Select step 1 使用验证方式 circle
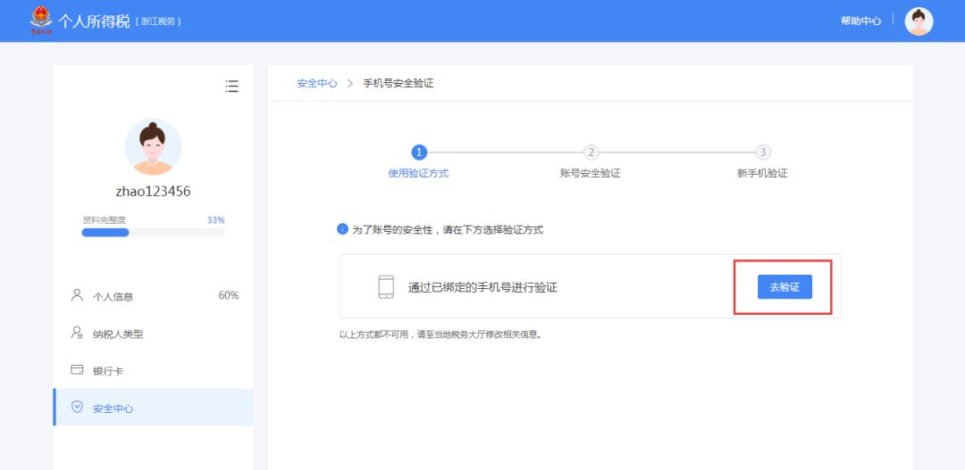 (x=419, y=153)
